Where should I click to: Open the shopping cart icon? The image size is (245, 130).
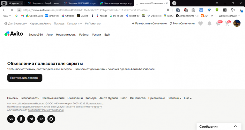(x=227, y=23)
